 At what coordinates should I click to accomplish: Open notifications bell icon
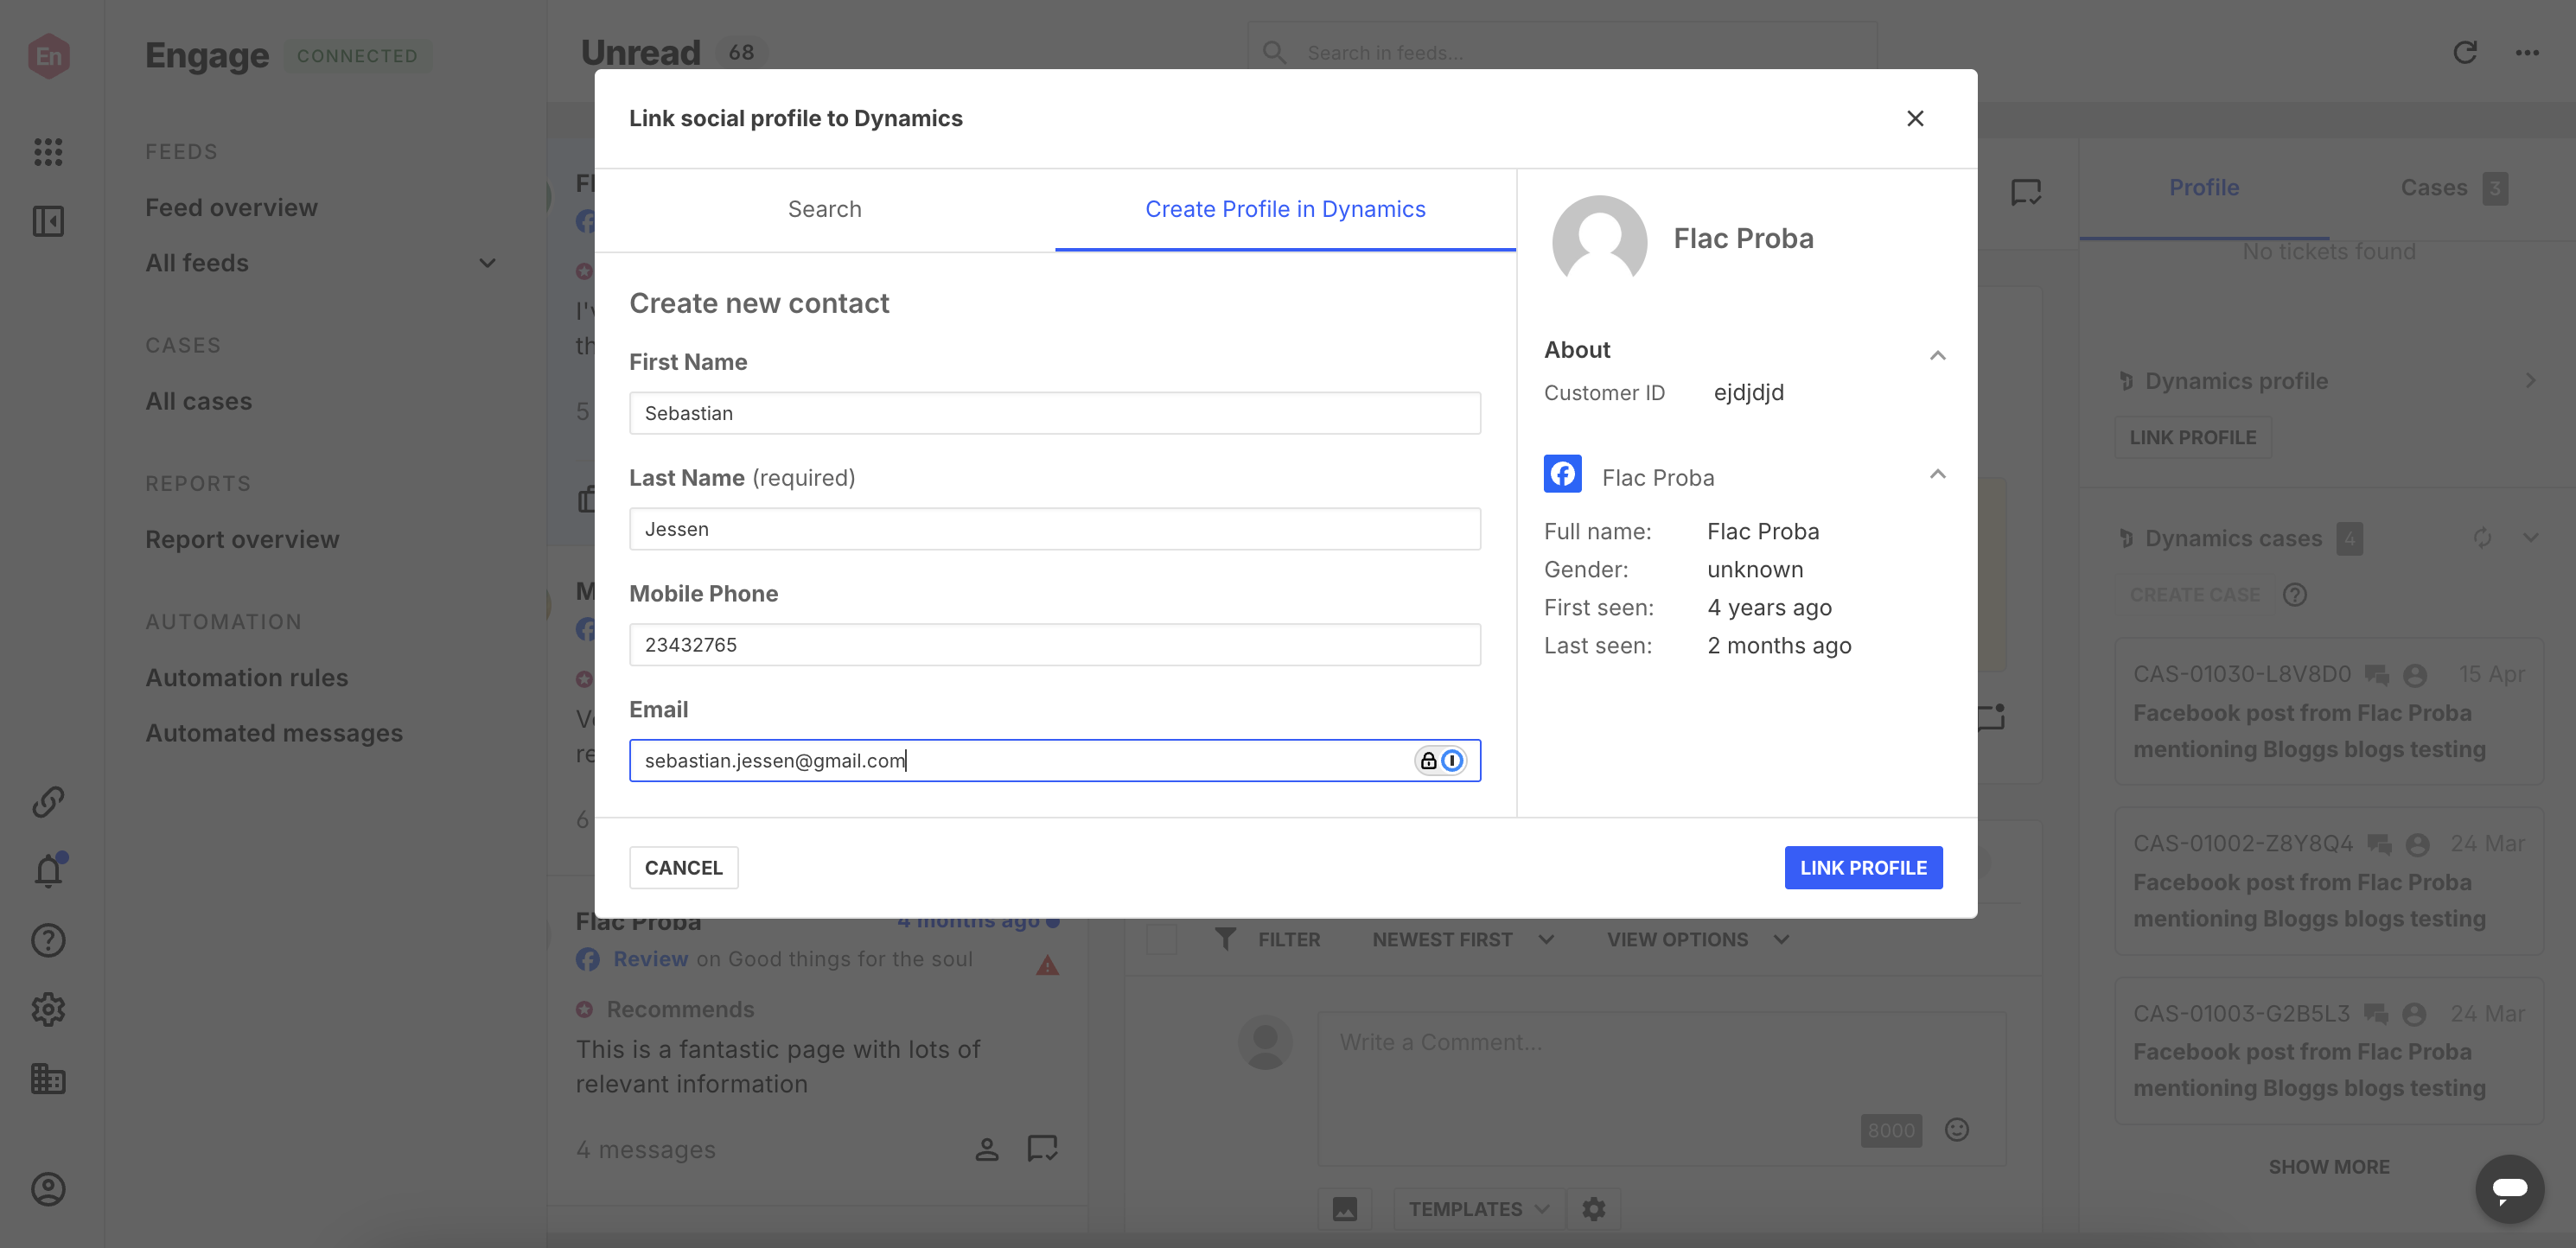coord(48,871)
